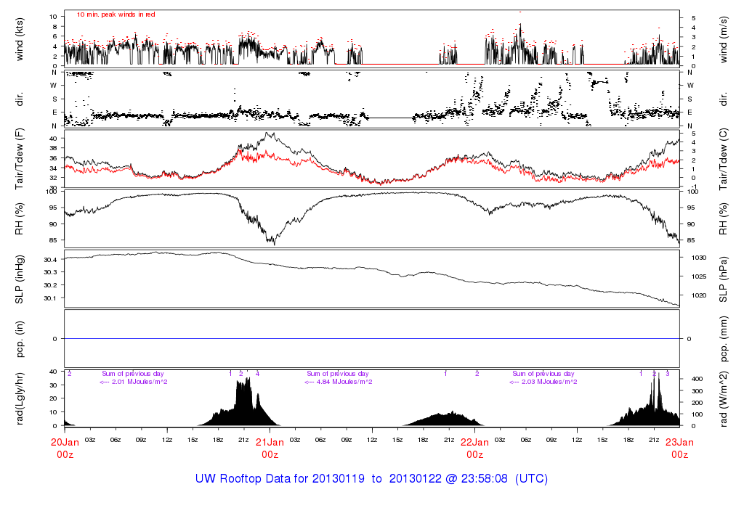Click the '2.03 MJoules/m^2' radiation sum text
This screenshot has width=744, height=508.
543,382
